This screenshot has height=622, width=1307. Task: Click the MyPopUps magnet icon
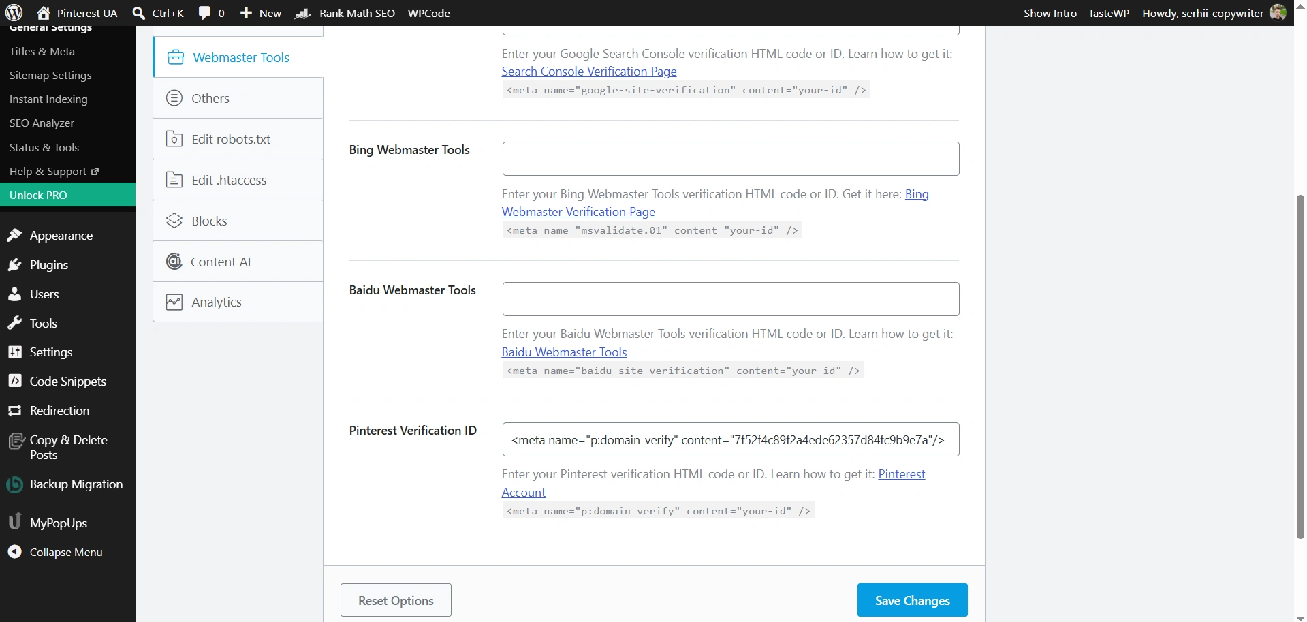coord(15,522)
